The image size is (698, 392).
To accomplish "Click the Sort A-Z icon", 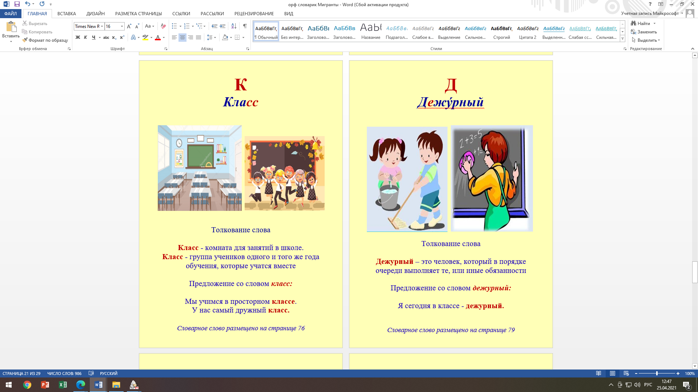I will pyautogui.click(x=234, y=26).
